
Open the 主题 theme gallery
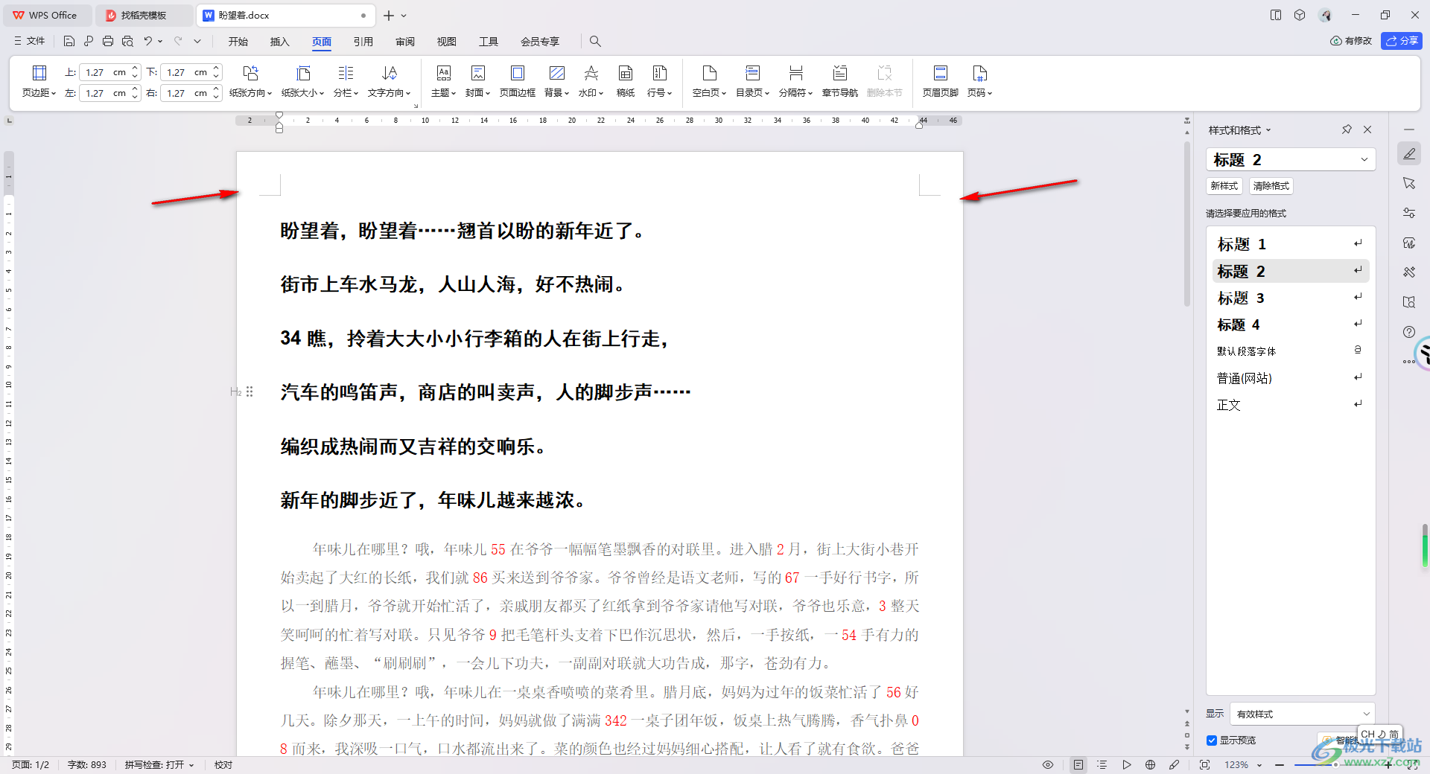[443, 81]
